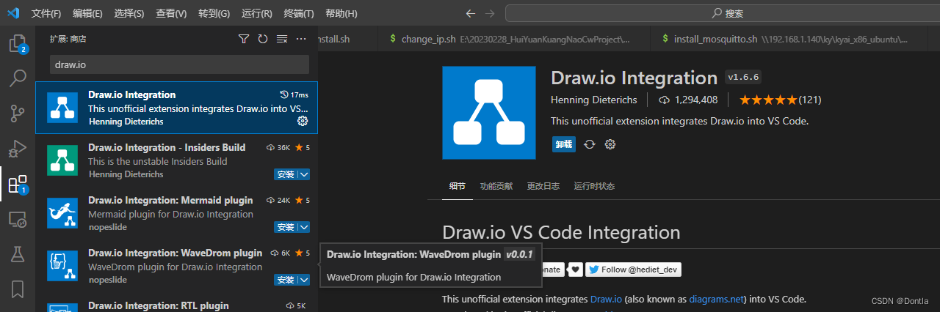Select Draw.io Integration: RTL plugin item

(176, 303)
